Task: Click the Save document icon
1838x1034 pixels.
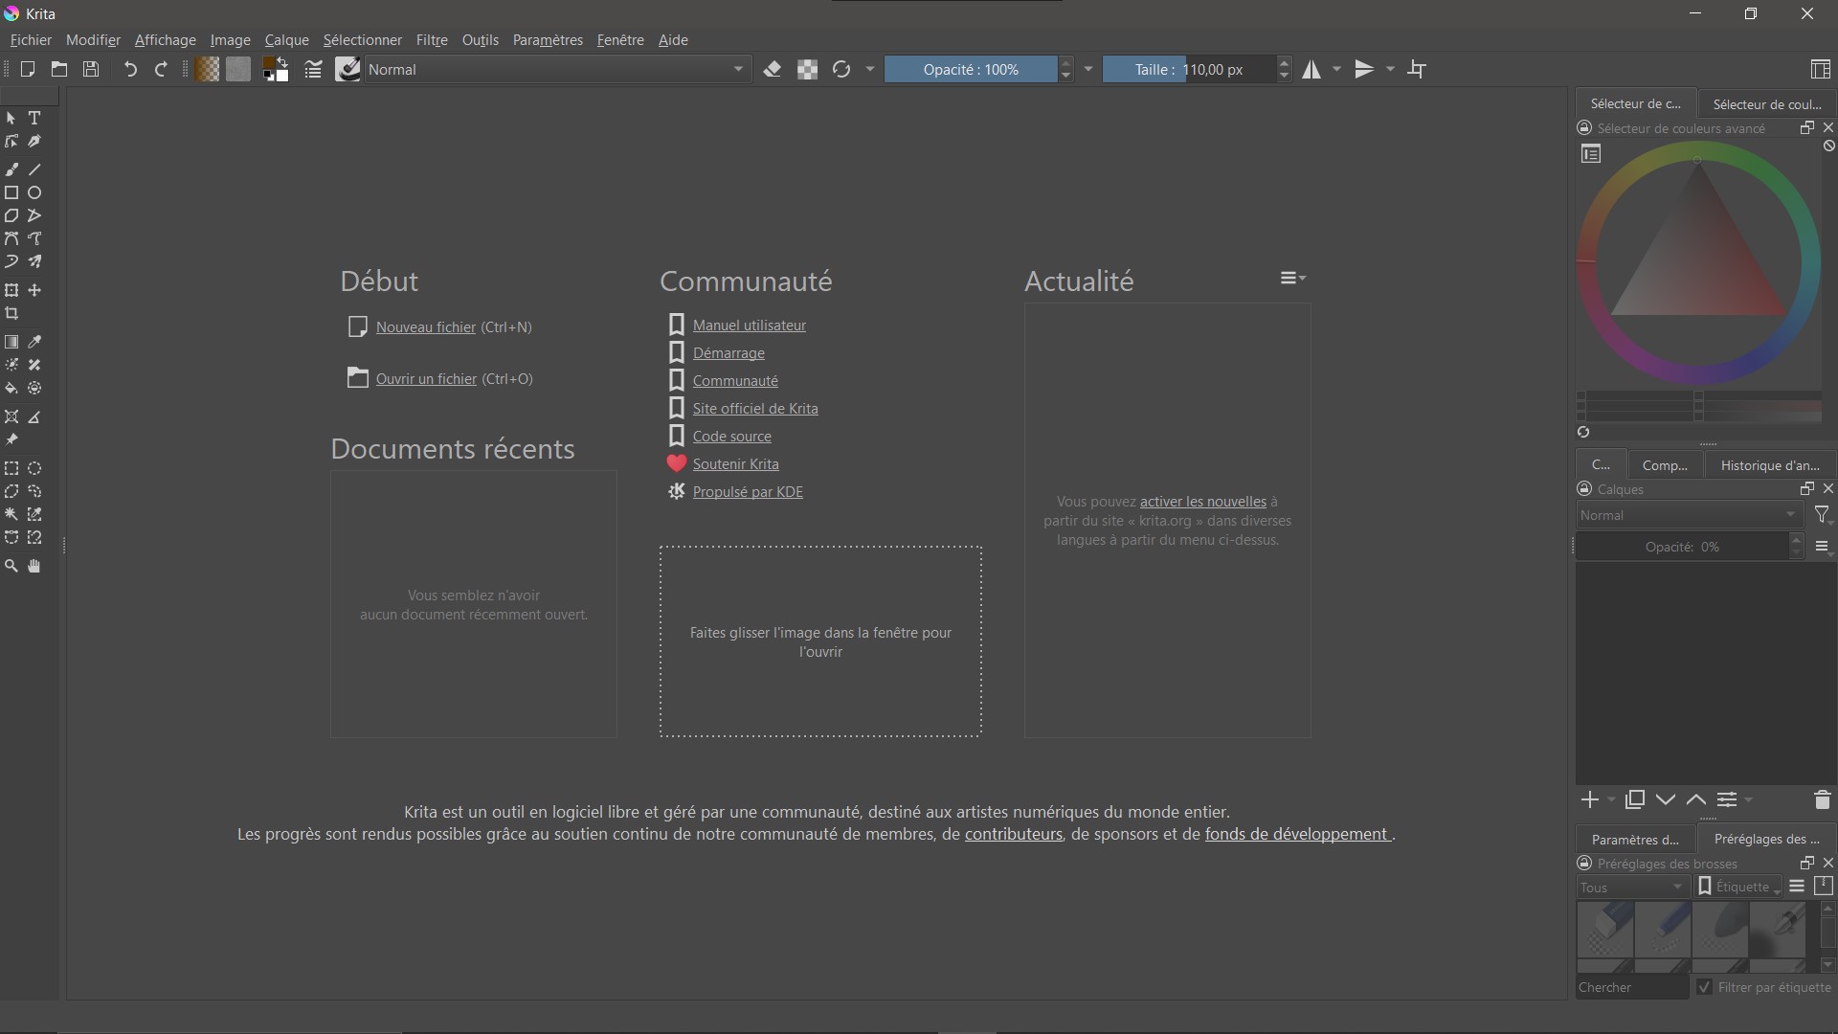Action: (91, 69)
